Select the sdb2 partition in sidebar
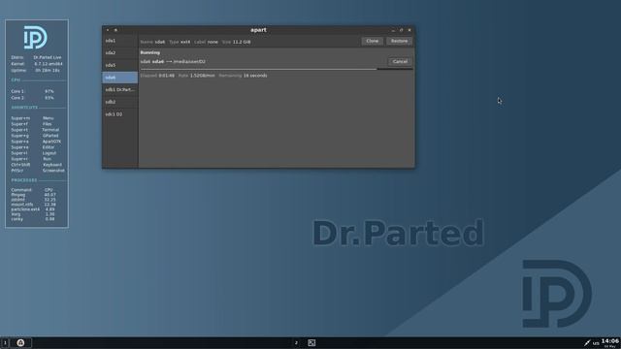 (119, 102)
